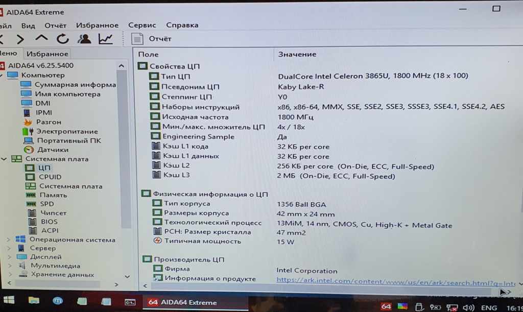Screen dimensions: 523x312
Task: Select the CPUID tree item
Action: pyautogui.click(x=50, y=177)
